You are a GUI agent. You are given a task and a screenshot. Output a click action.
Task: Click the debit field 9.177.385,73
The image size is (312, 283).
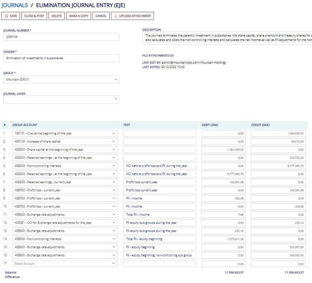tap(223, 174)
